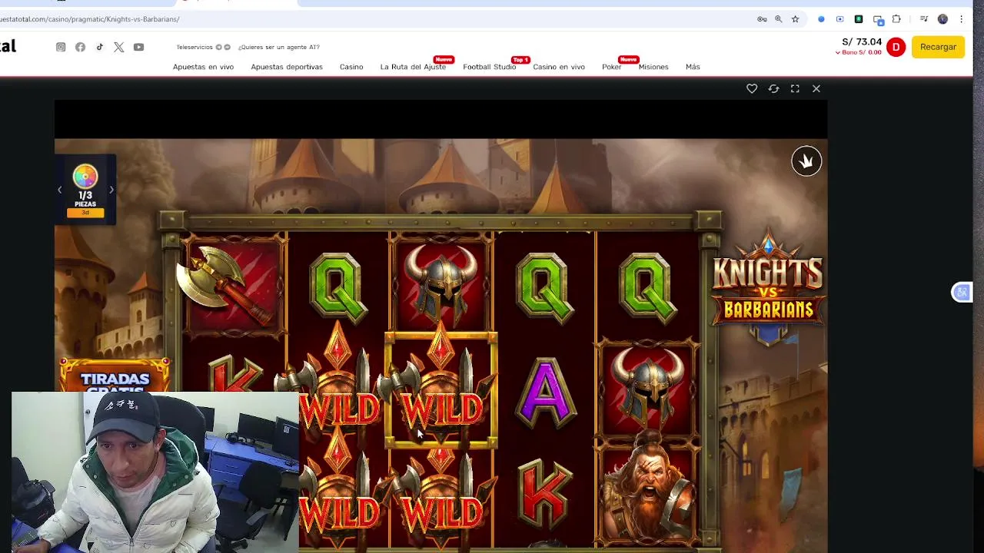This screenshot has width=984, height=553.
Task: Click the streamer webcam overlay
Action: pyautogui.click(x=155, y=472)
